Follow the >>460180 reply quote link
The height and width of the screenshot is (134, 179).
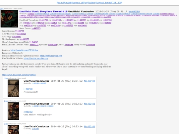click(x=28, y=89)
